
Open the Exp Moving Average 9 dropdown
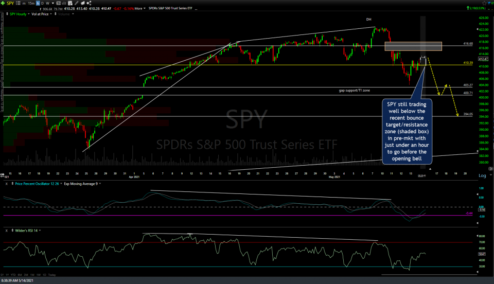click(100, 184)
